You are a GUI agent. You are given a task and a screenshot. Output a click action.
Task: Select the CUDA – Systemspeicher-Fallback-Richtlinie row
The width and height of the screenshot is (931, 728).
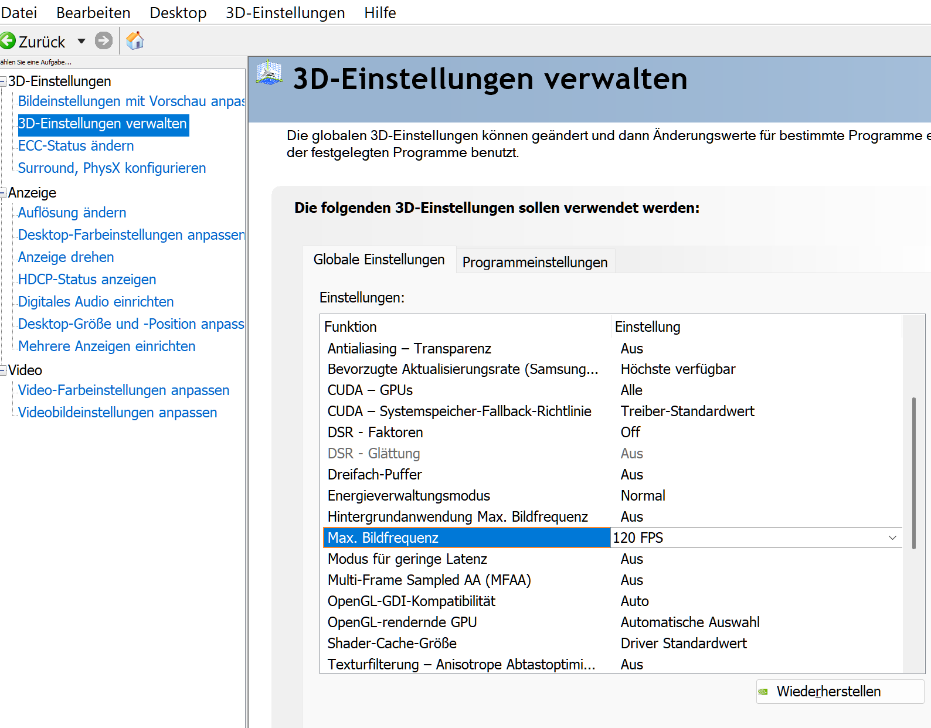click(611, 411)
